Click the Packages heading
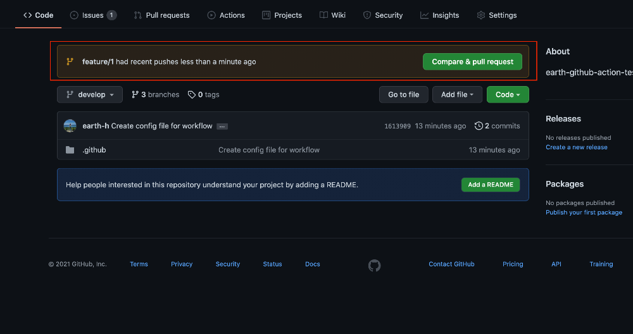The width and height of the screenshot is (633, 334). [565, 184]
